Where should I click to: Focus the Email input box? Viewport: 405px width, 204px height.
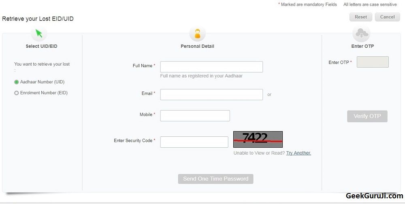point(211,95)
